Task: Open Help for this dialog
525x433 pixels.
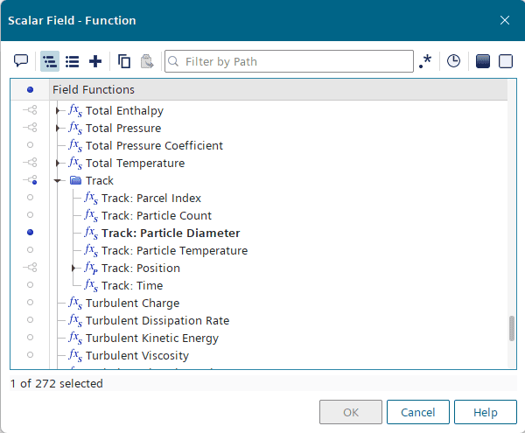Action: [x=486, y=412]
